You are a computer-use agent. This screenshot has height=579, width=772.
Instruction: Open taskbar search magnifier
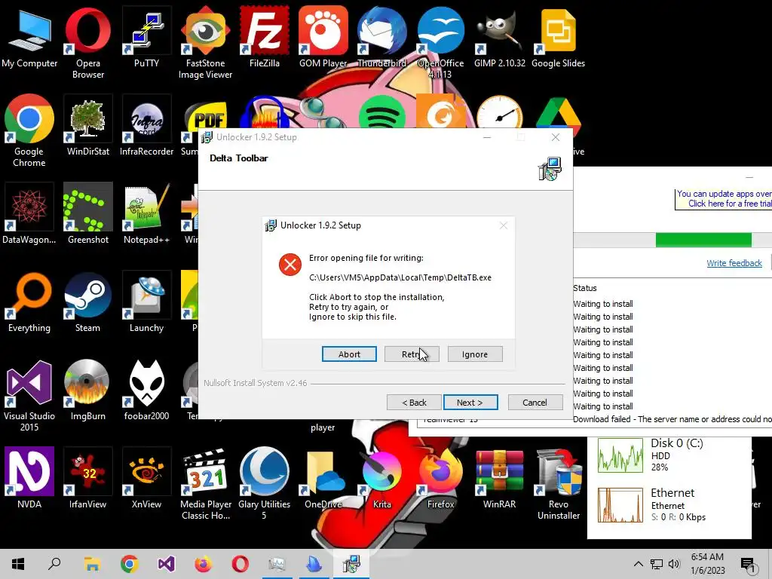pyautogui.click(x=54, y=564)
